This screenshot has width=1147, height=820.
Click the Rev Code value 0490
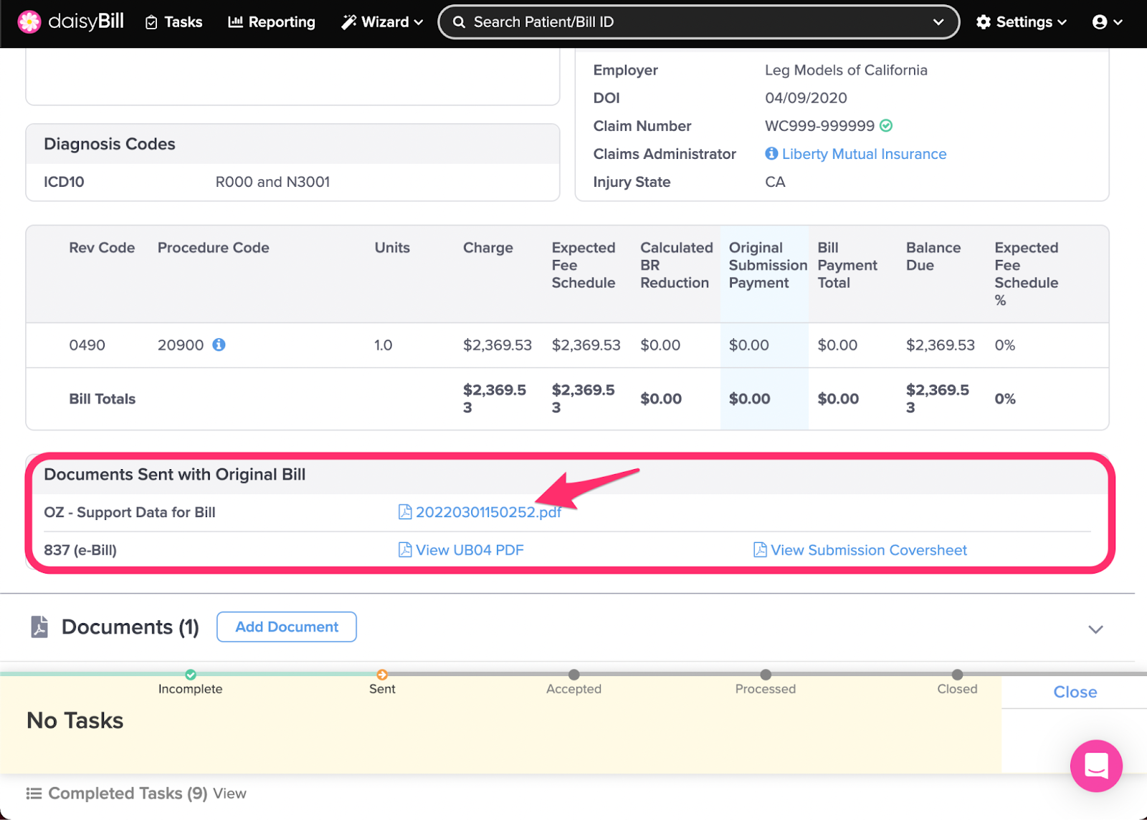[x=87, y=345]
